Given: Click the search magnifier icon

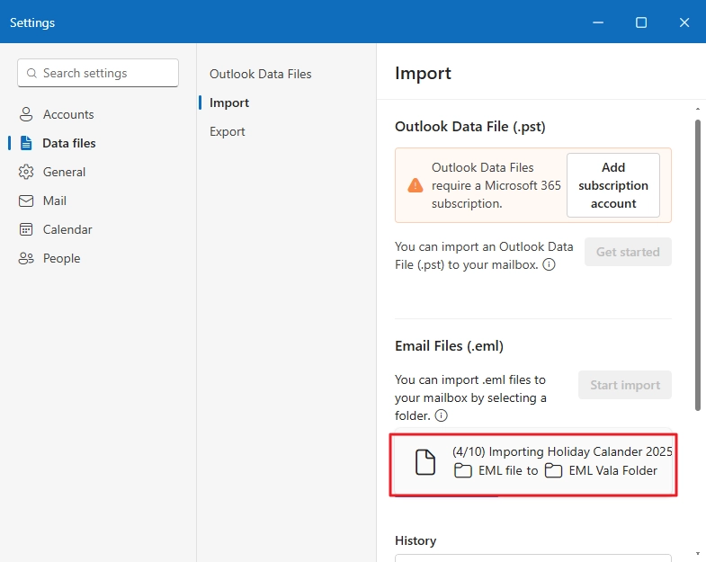Looking at the screenshot, I should point(31,73).
